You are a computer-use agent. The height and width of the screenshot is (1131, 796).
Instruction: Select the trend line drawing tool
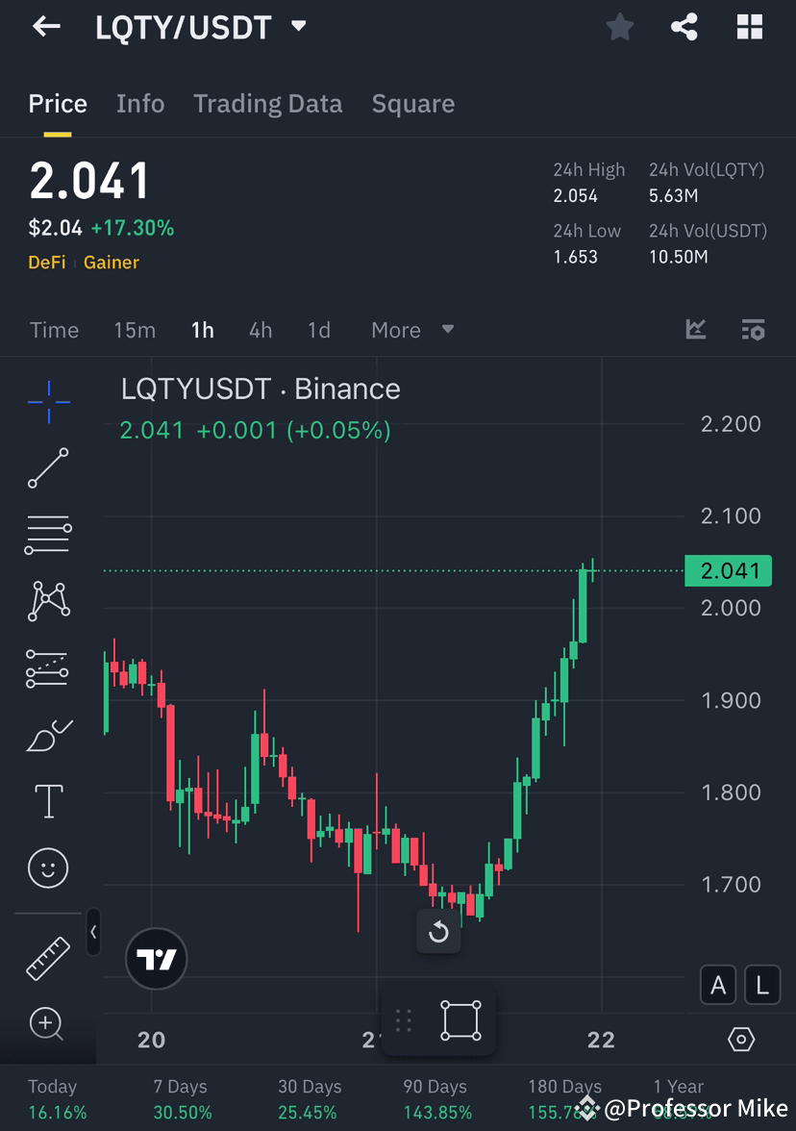47,468
